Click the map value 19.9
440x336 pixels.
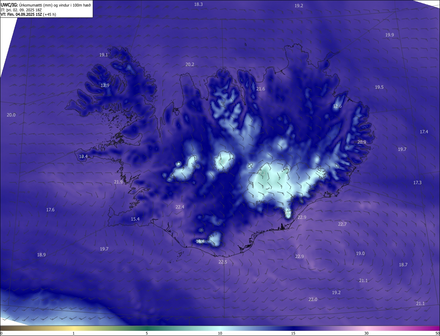coord(389,35)
